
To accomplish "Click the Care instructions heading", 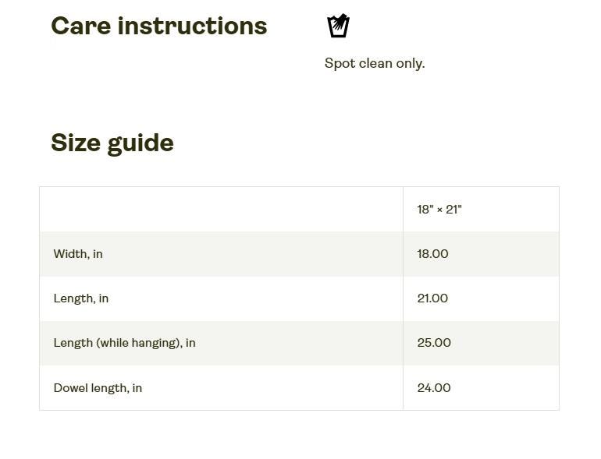I will point(158,26).
